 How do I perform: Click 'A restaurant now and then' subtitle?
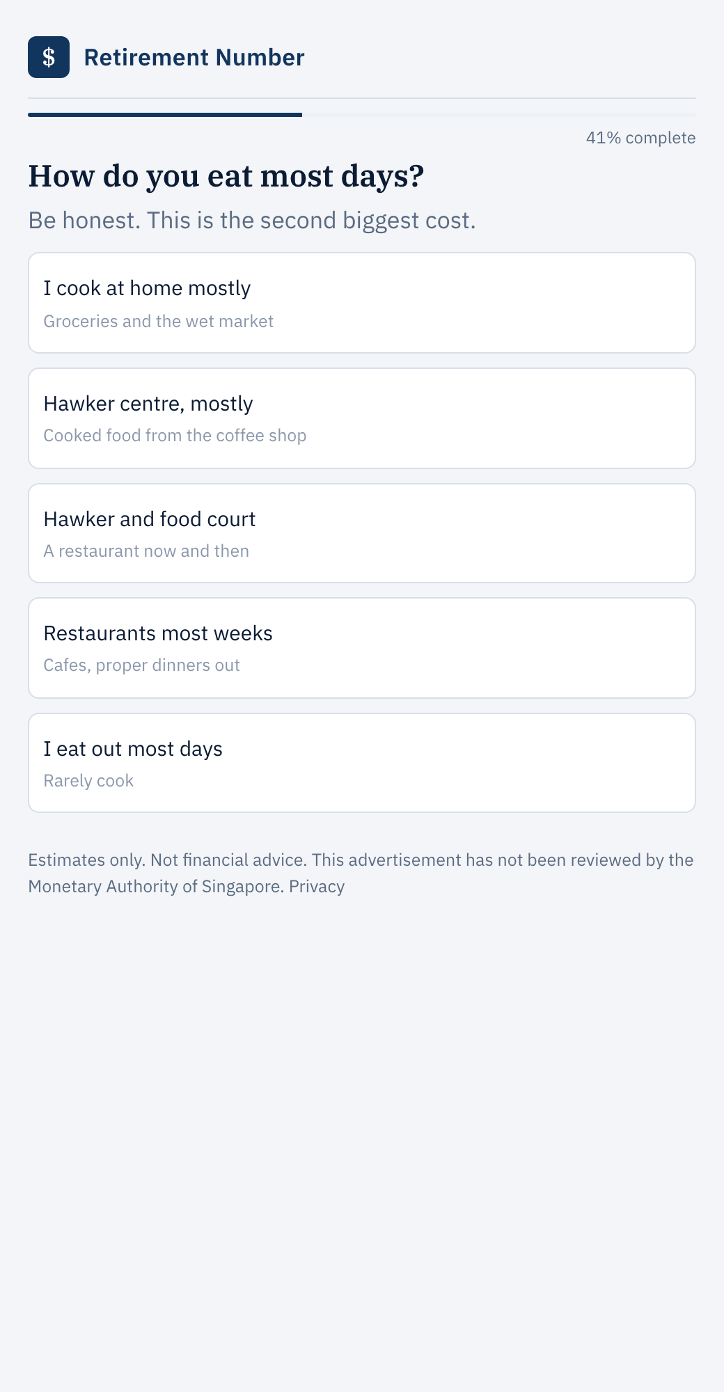146,551
